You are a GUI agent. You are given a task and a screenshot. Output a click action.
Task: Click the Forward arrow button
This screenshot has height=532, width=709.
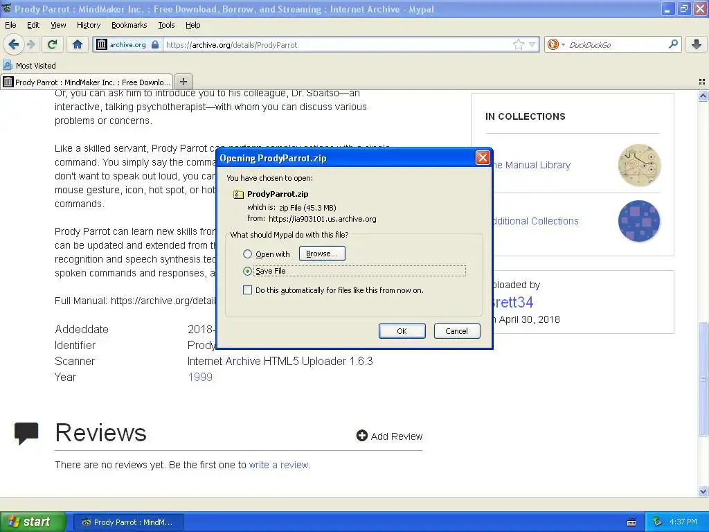pyautogui.click(x=30, y=44)
